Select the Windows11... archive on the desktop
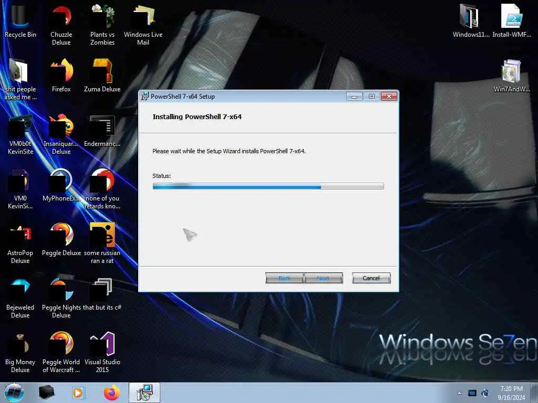Viewport: 538px width, 403px height. (471, 20)
